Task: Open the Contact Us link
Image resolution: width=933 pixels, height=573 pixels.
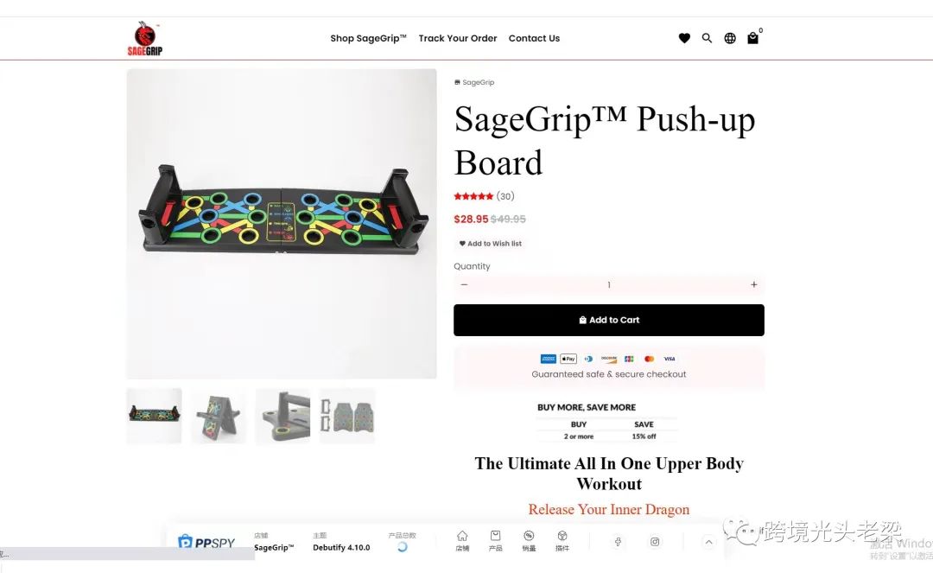Action: point(534,38)
